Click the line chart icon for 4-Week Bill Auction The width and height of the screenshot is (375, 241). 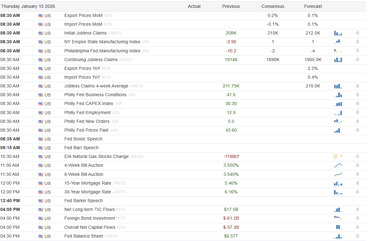(338, 165)
